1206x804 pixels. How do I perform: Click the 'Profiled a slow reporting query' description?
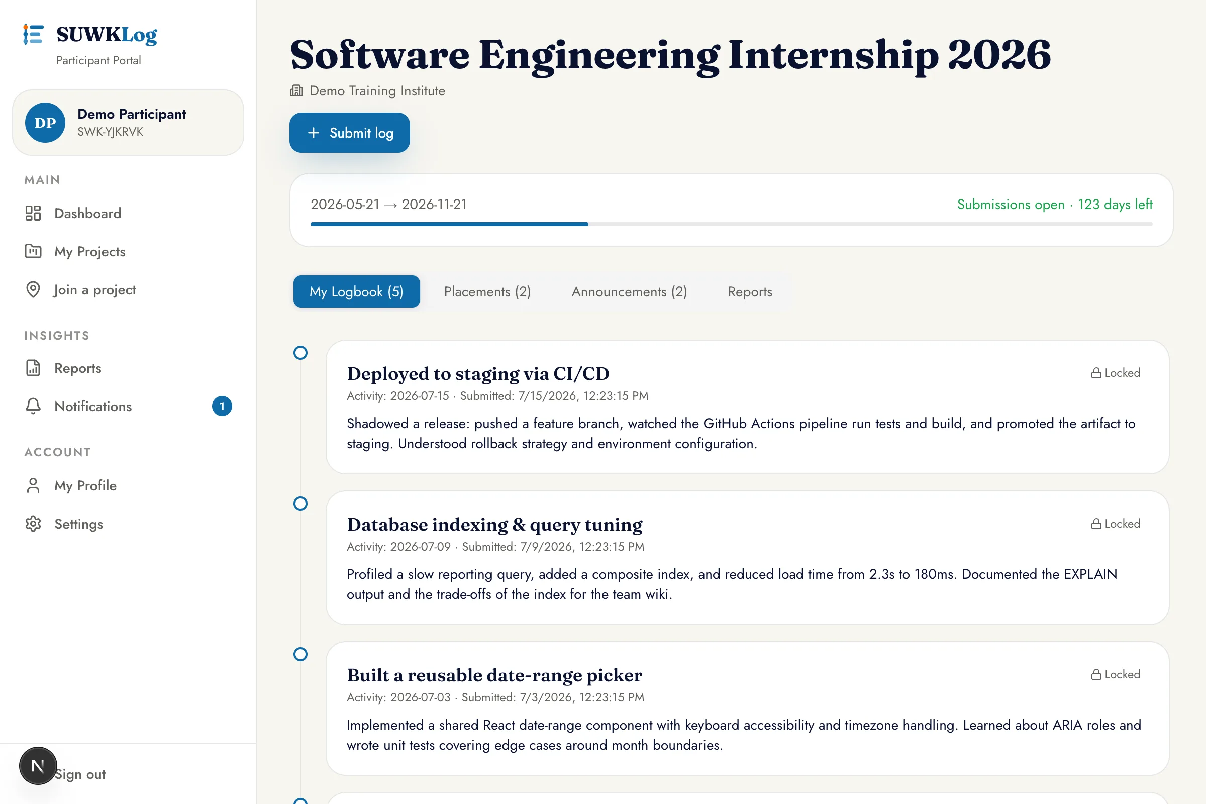(x=732, y=584)
